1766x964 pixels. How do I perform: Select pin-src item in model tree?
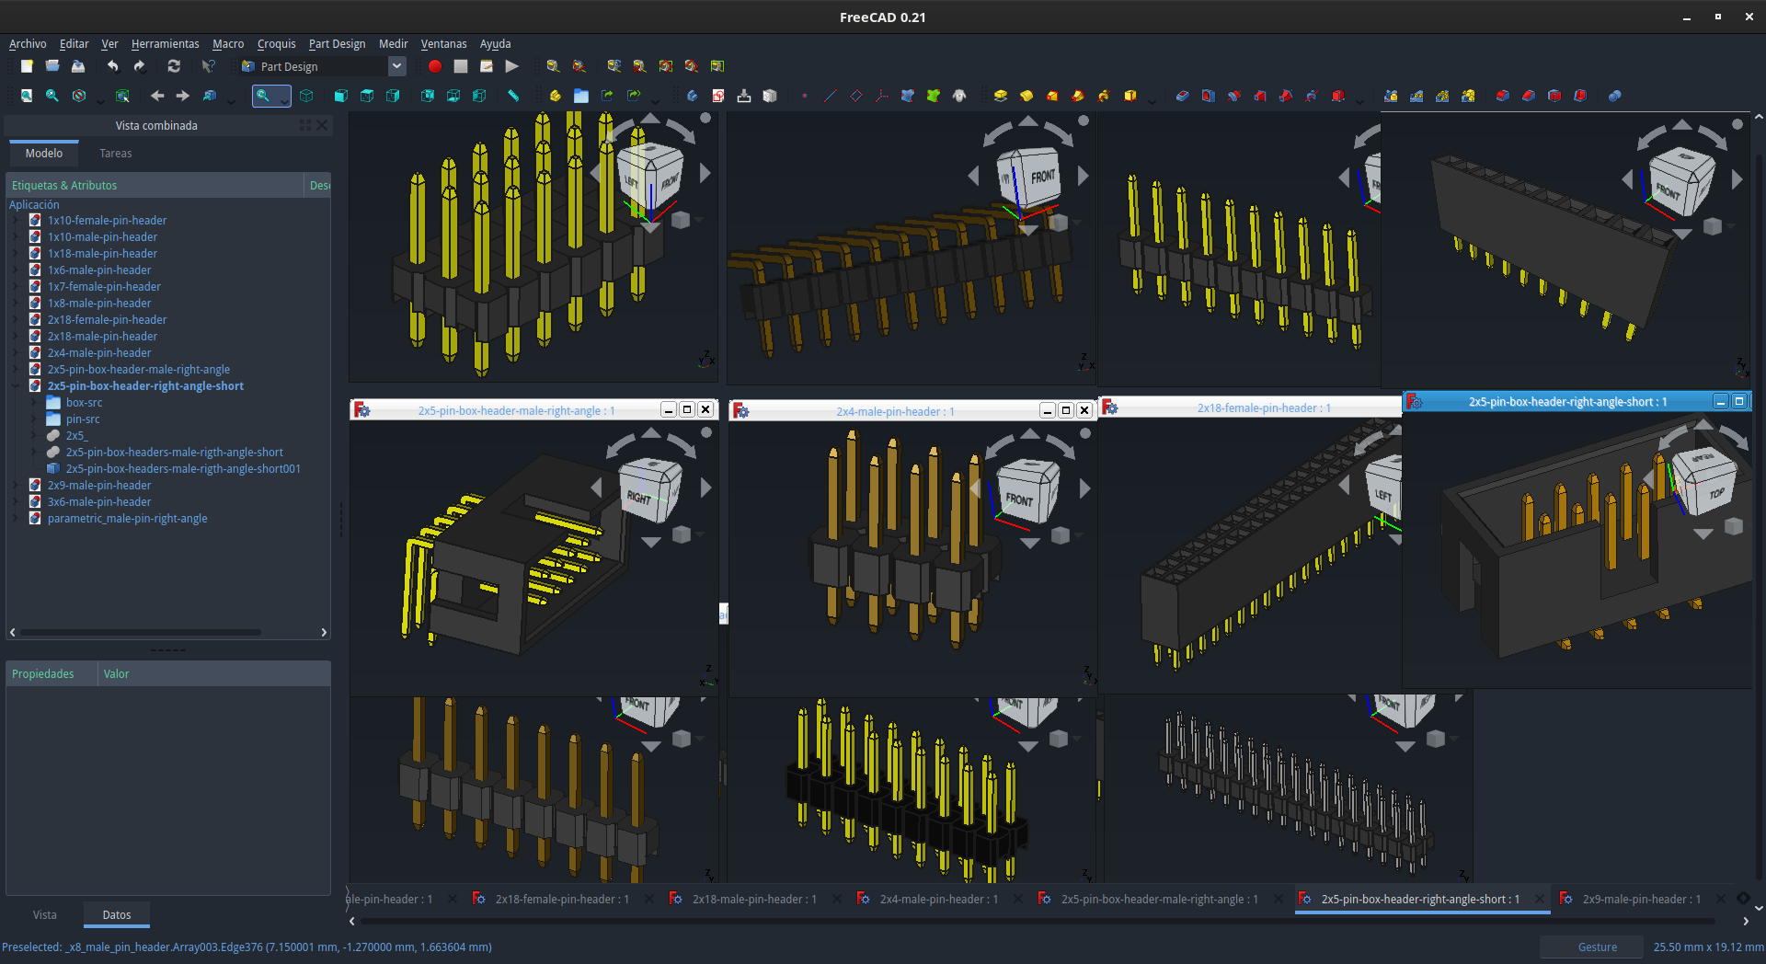coord(83,419)
